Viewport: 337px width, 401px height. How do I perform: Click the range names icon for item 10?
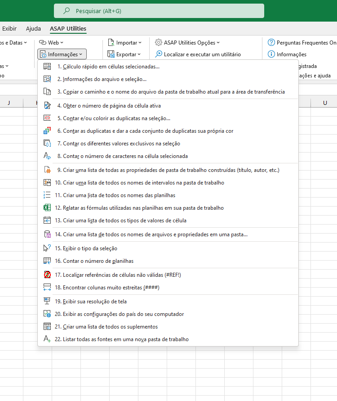point(47,182)
